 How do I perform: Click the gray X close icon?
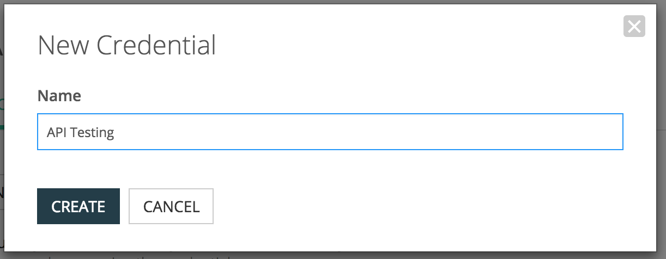tap(634, 27)
